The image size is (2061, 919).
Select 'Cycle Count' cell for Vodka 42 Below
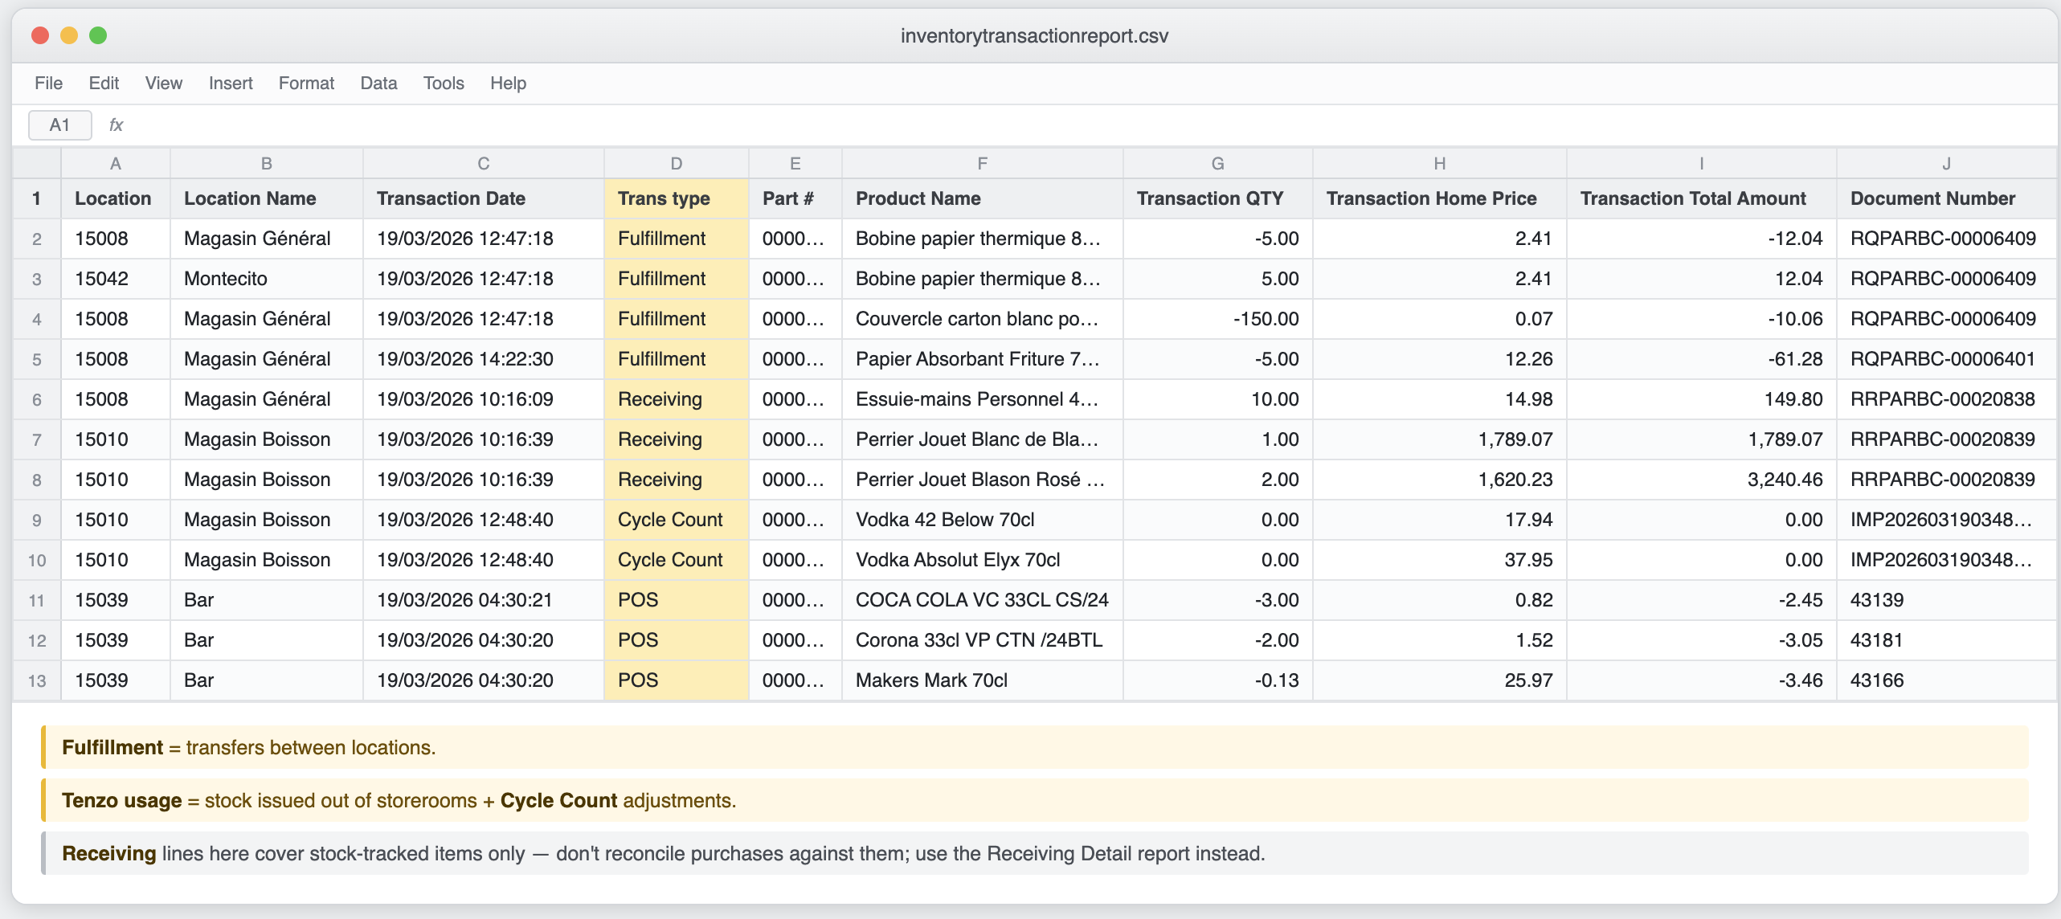coord(677,520)
